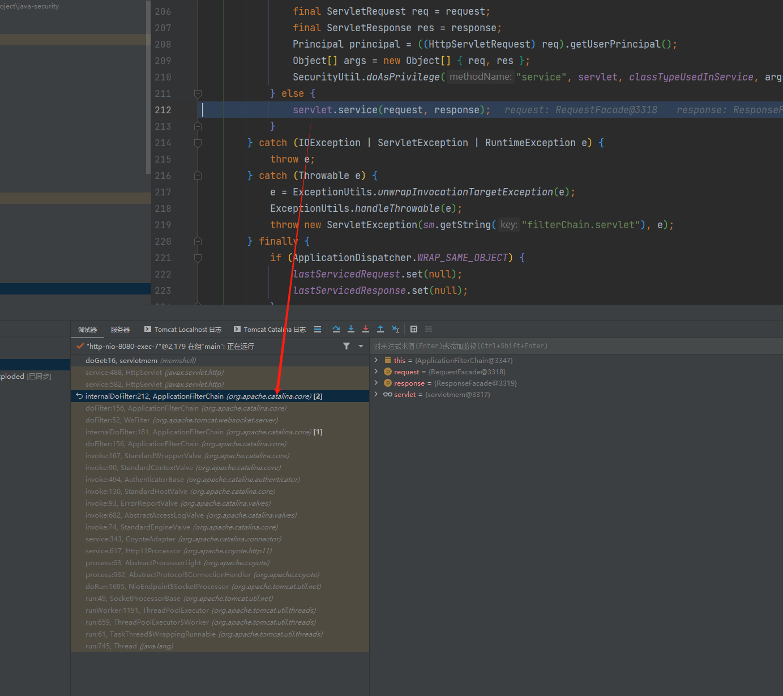Select frame invoke:167, StandardWrapperValve
783x696 pixels.
click(220, 456)
